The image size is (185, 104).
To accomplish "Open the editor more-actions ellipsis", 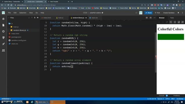I will [x=154, y=18].
